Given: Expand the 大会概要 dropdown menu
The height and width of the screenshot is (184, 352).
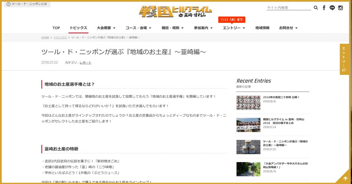Looking at the screenshot, I should [106, 28].
